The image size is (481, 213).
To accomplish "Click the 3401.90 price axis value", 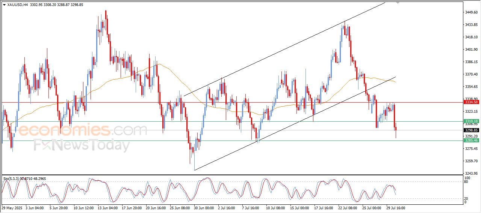I will (471, 50).
